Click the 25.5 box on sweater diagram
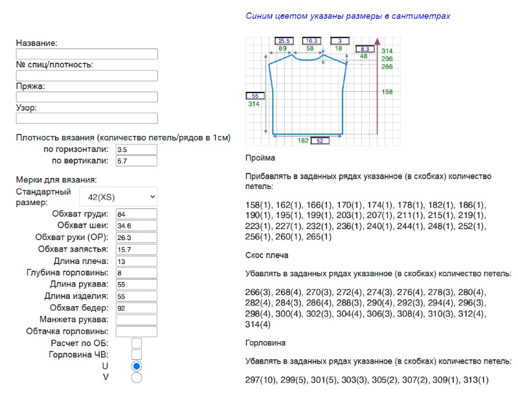This screenshot has width=518, height=398. tap(284, 41)
